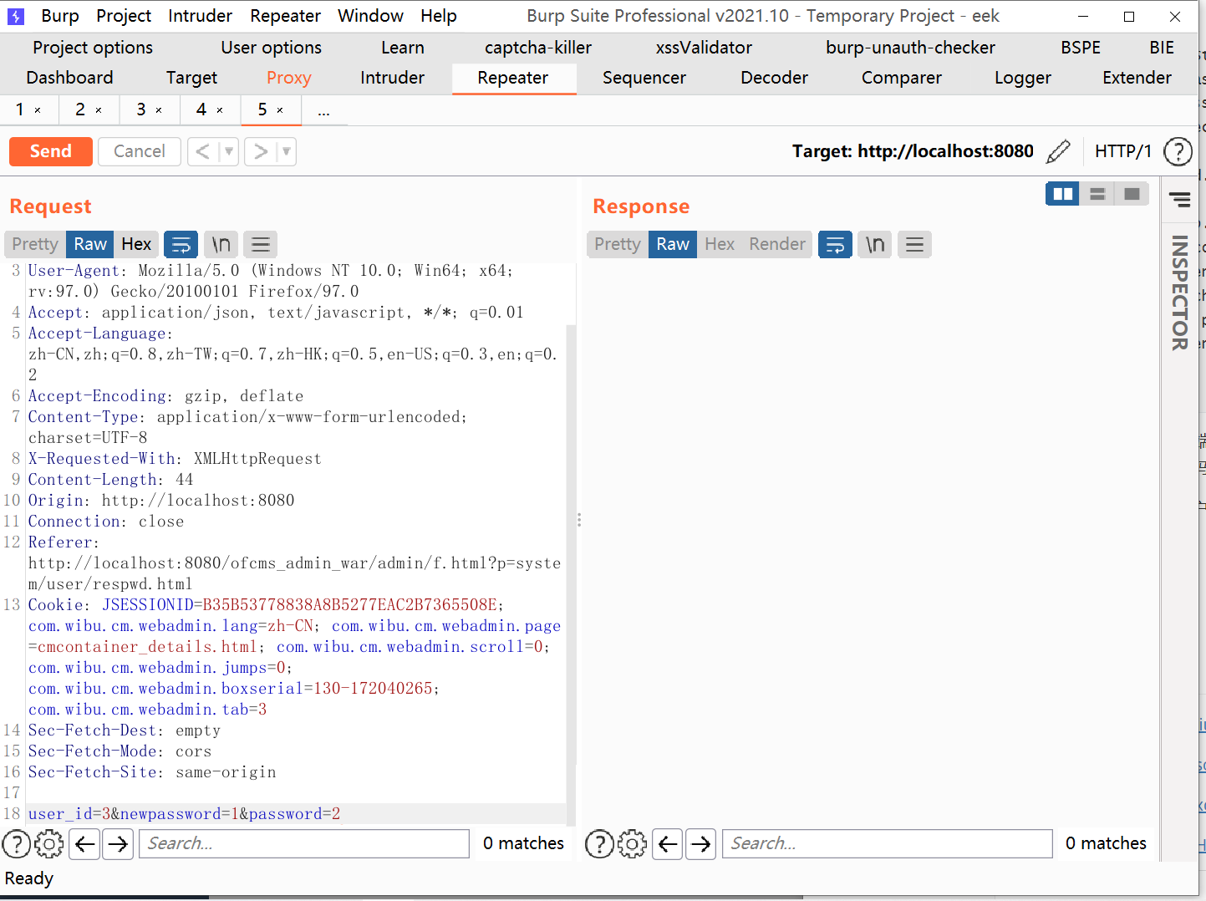The width and height of the screenshot is (1206, 901).
Task: Go to previous response search match
Action: 668,844
